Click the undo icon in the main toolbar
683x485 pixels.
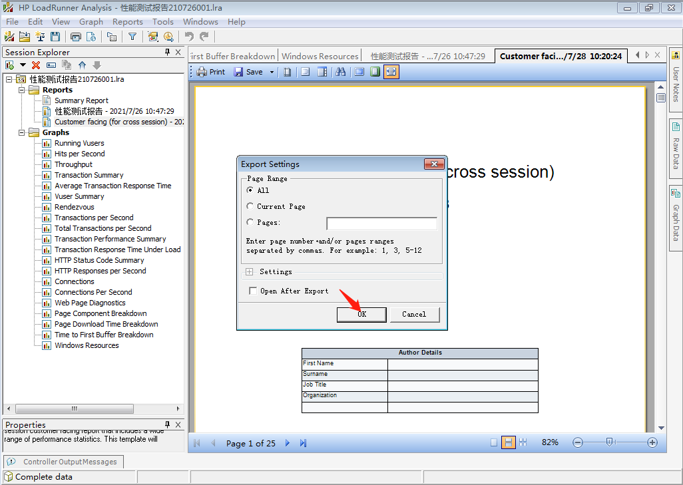coord(190,37)
